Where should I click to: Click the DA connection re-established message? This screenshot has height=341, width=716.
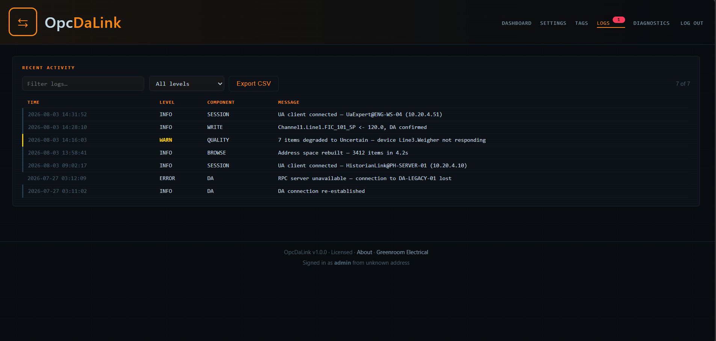(x=321, y=191)
